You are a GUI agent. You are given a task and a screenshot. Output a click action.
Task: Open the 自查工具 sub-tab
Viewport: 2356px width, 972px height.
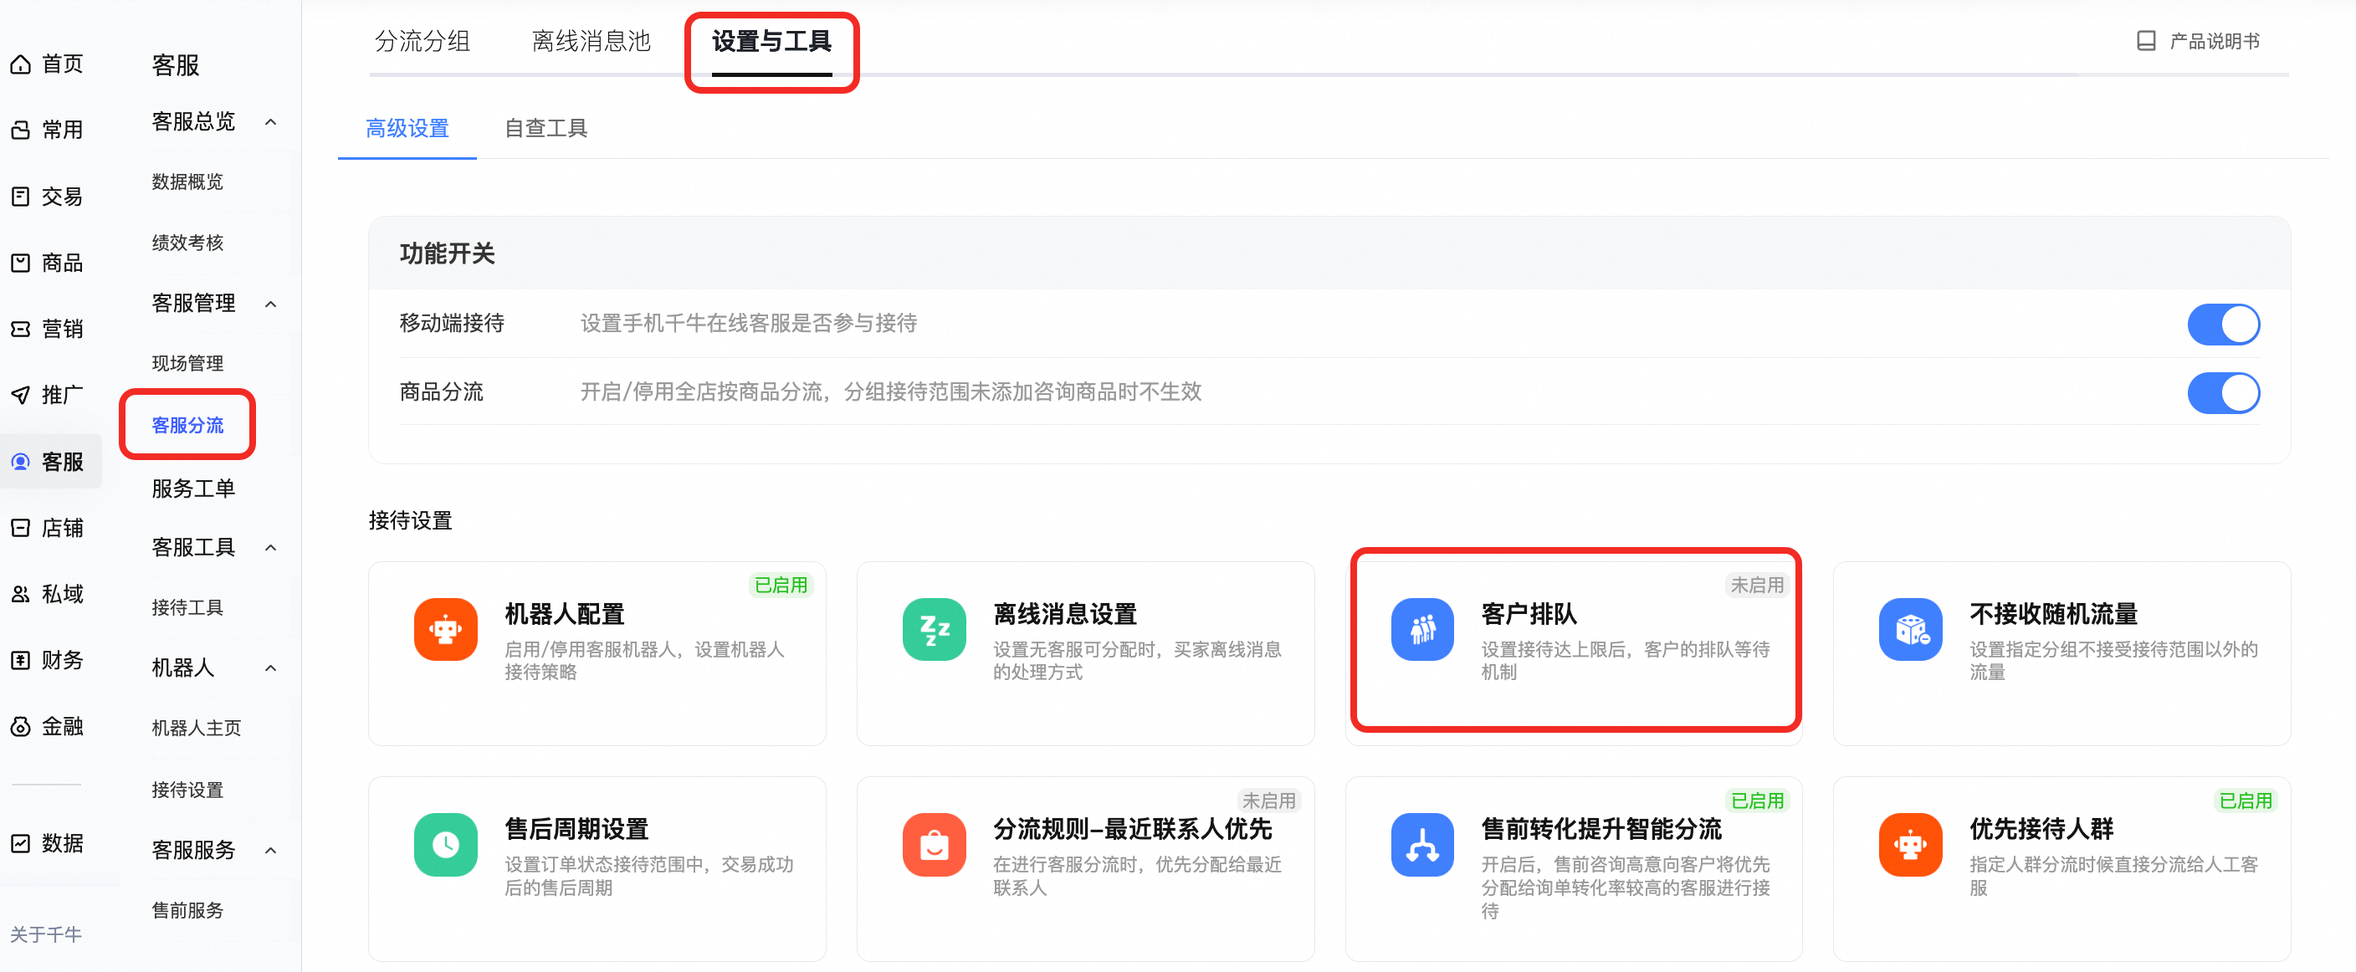pos(546,128)
